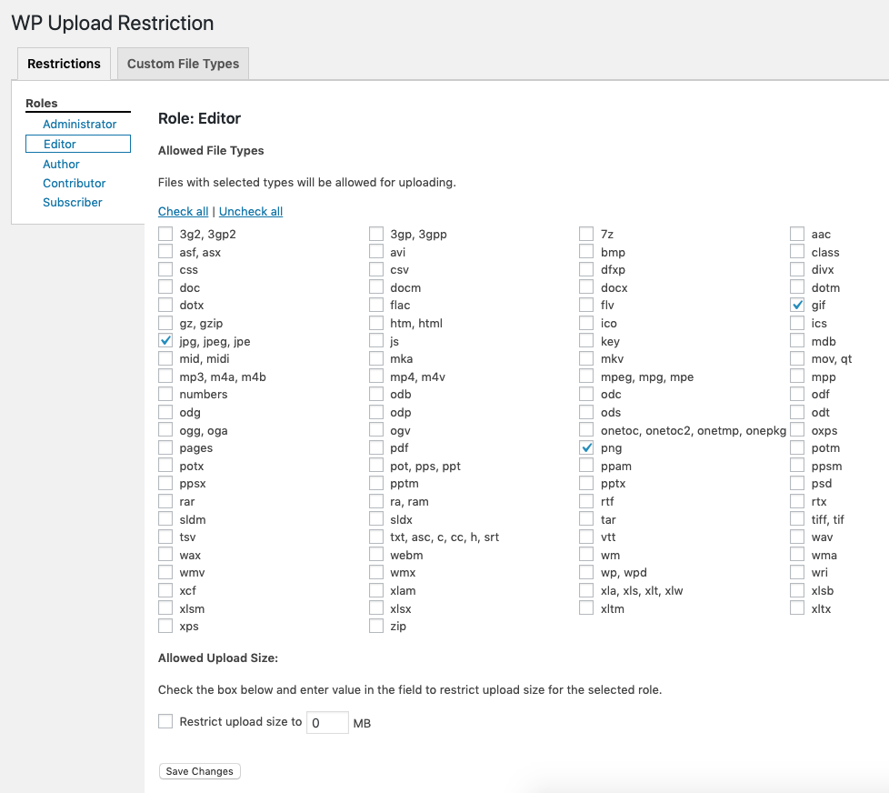Click the upload size MB input field

[x=326, y=721]
